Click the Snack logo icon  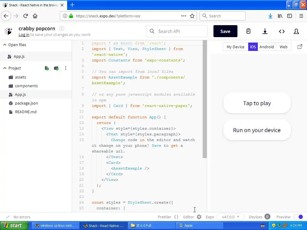[8, 31]
